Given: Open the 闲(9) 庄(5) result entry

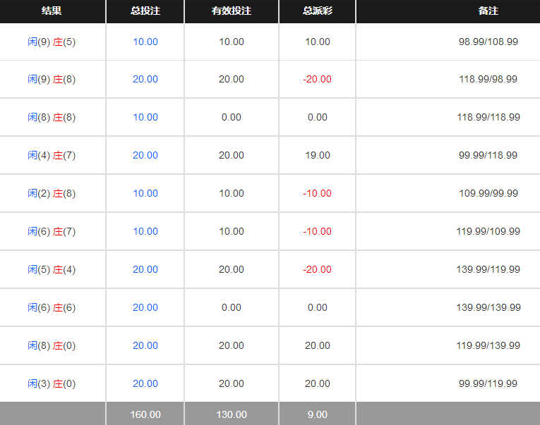Looking at the screenshot, I should (x=52, y=42).
